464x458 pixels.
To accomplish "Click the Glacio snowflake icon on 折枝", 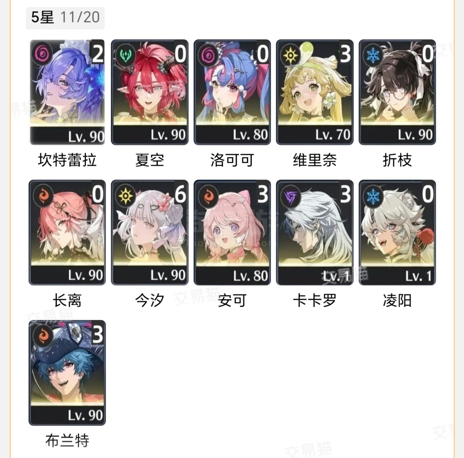I will point(373,55).
